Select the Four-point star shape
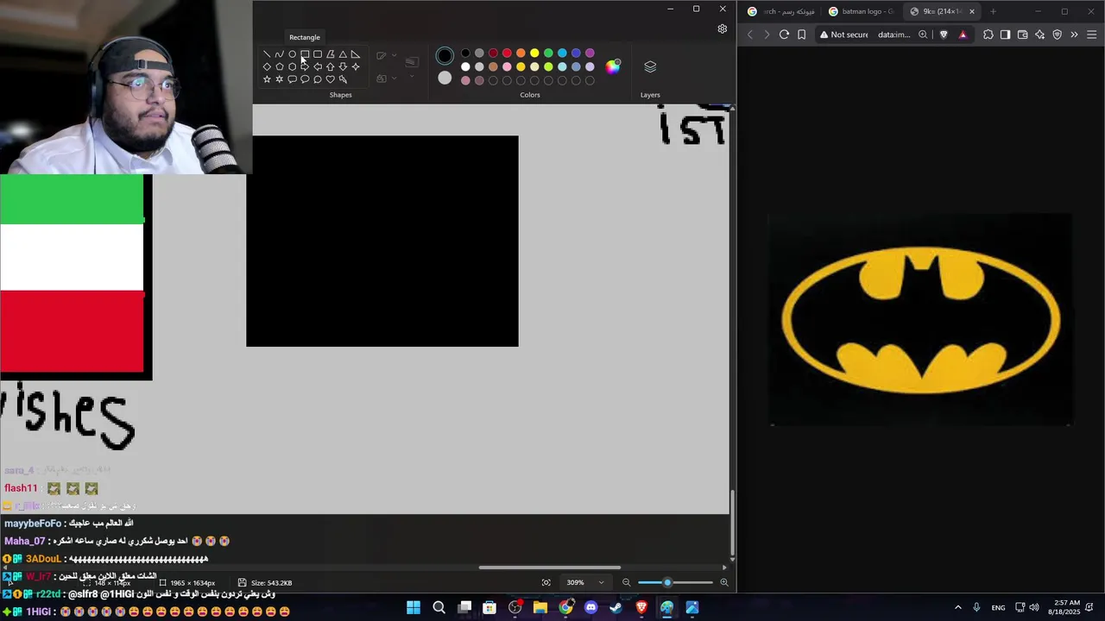Screen dimensions: 1105x621 coord(356,66)
